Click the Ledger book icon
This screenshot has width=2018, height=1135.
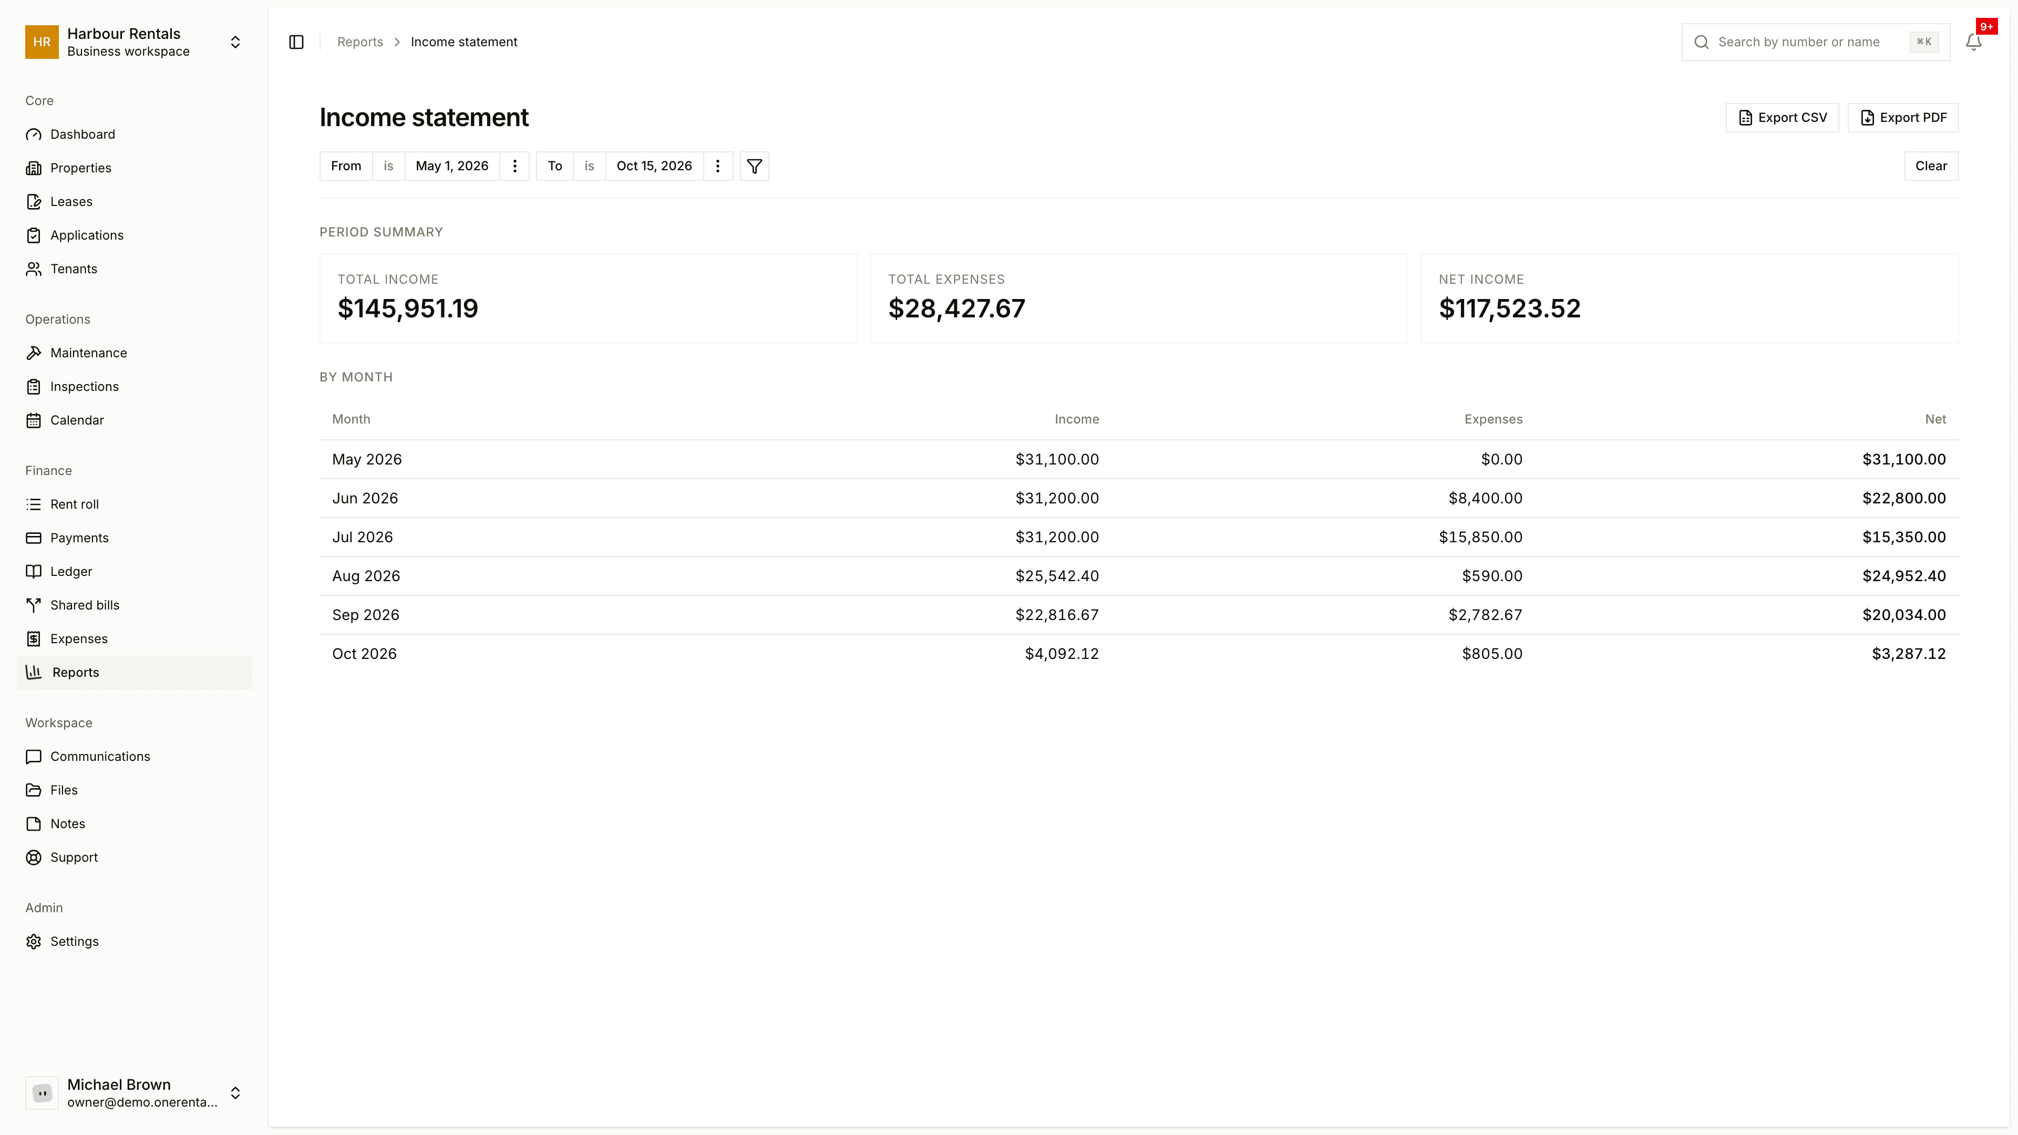[x=34, y=572]
